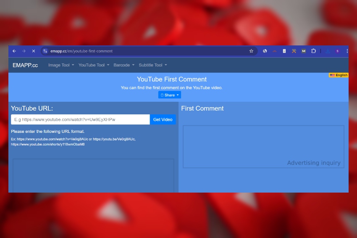Expand the Image Tool menu
357x238 pixels.
click(x=61, y=65)
